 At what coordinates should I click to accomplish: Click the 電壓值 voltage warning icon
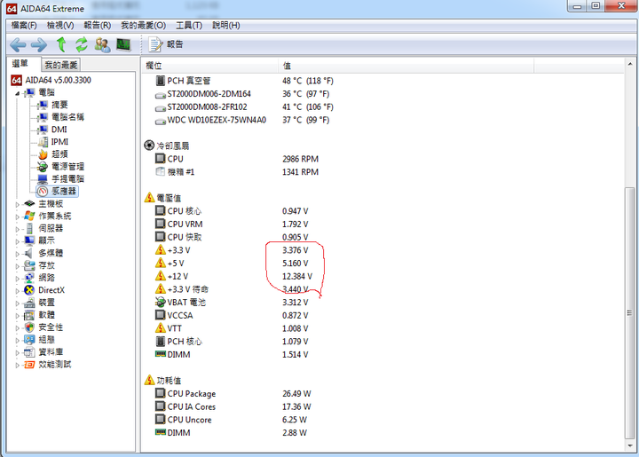point(149,198)
